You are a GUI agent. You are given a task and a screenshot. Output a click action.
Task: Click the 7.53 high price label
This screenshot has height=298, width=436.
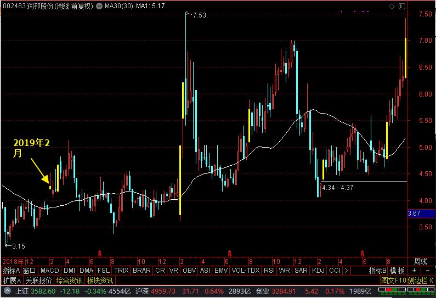point(200,15)
